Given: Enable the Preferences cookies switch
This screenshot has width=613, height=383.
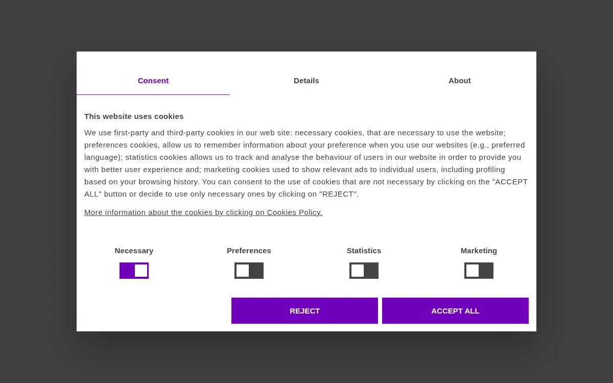Looking at the screenshot, I should (249, 271).
